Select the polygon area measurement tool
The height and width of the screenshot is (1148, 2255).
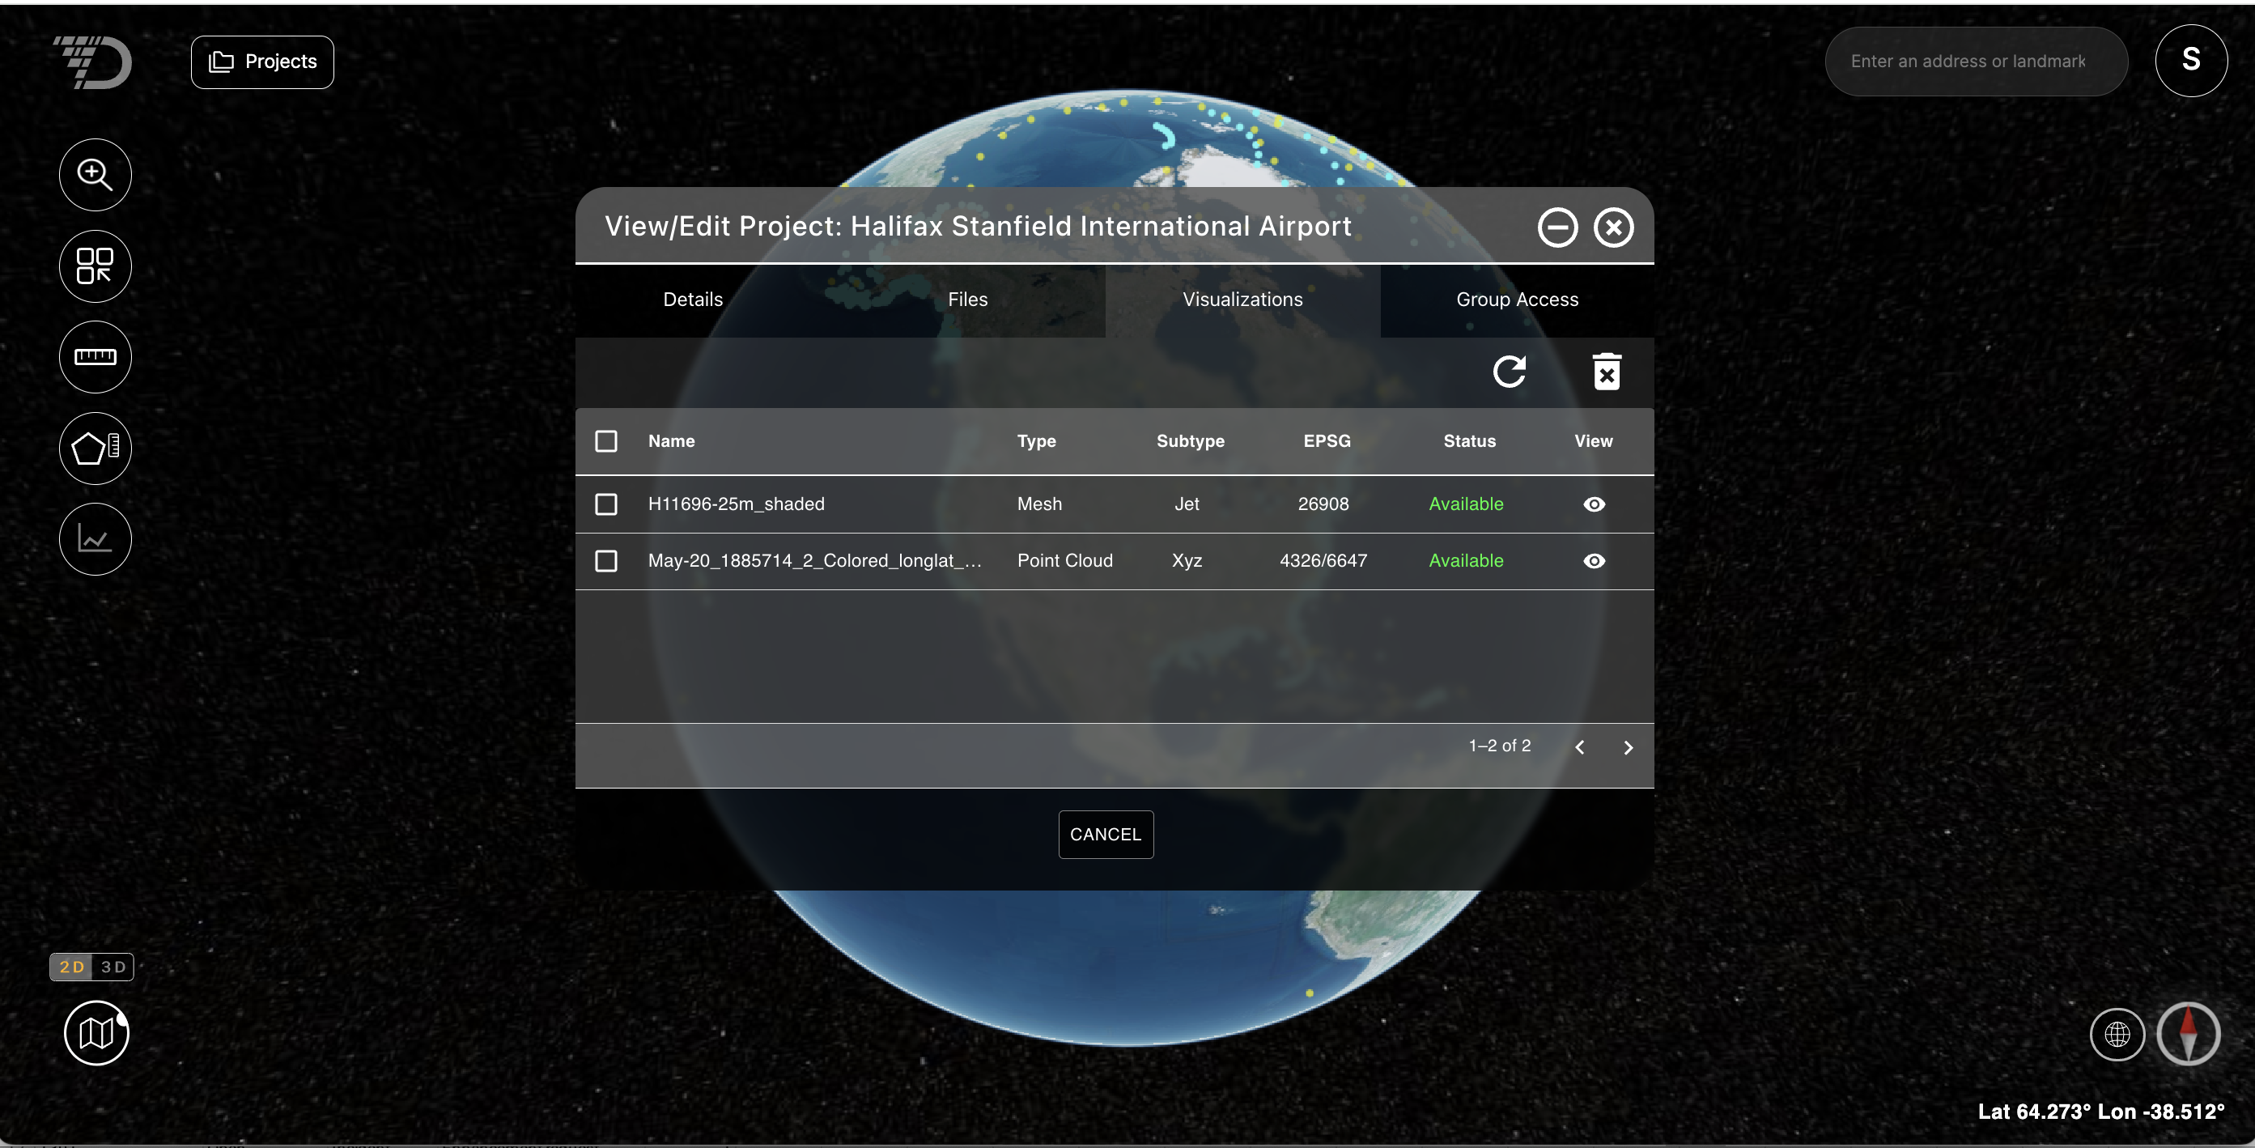[x=96, y=449]
